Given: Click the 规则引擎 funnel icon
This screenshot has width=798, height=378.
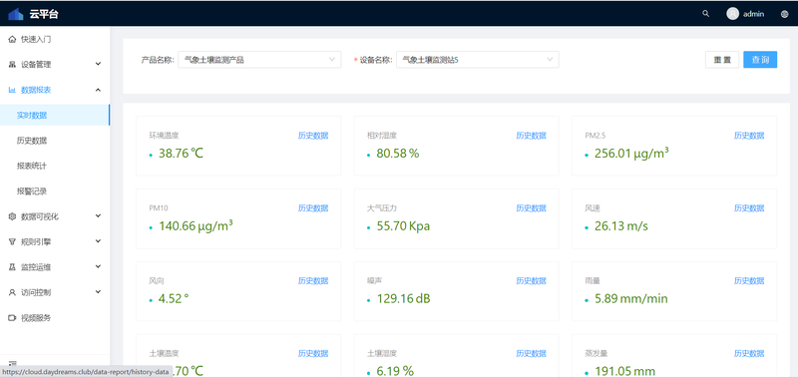Looking at the screenshot, I should coord(12,241).
